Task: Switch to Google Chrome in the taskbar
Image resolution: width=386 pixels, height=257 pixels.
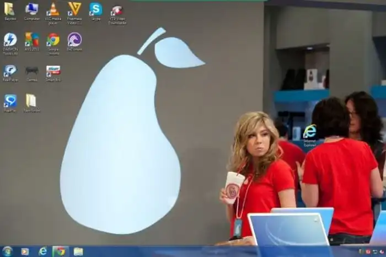Action: point(60,251)
